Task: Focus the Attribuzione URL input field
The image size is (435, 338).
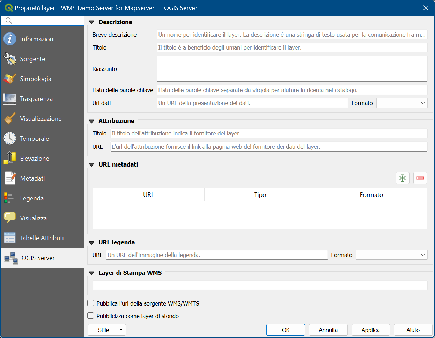Action: (x=269, y=147)
